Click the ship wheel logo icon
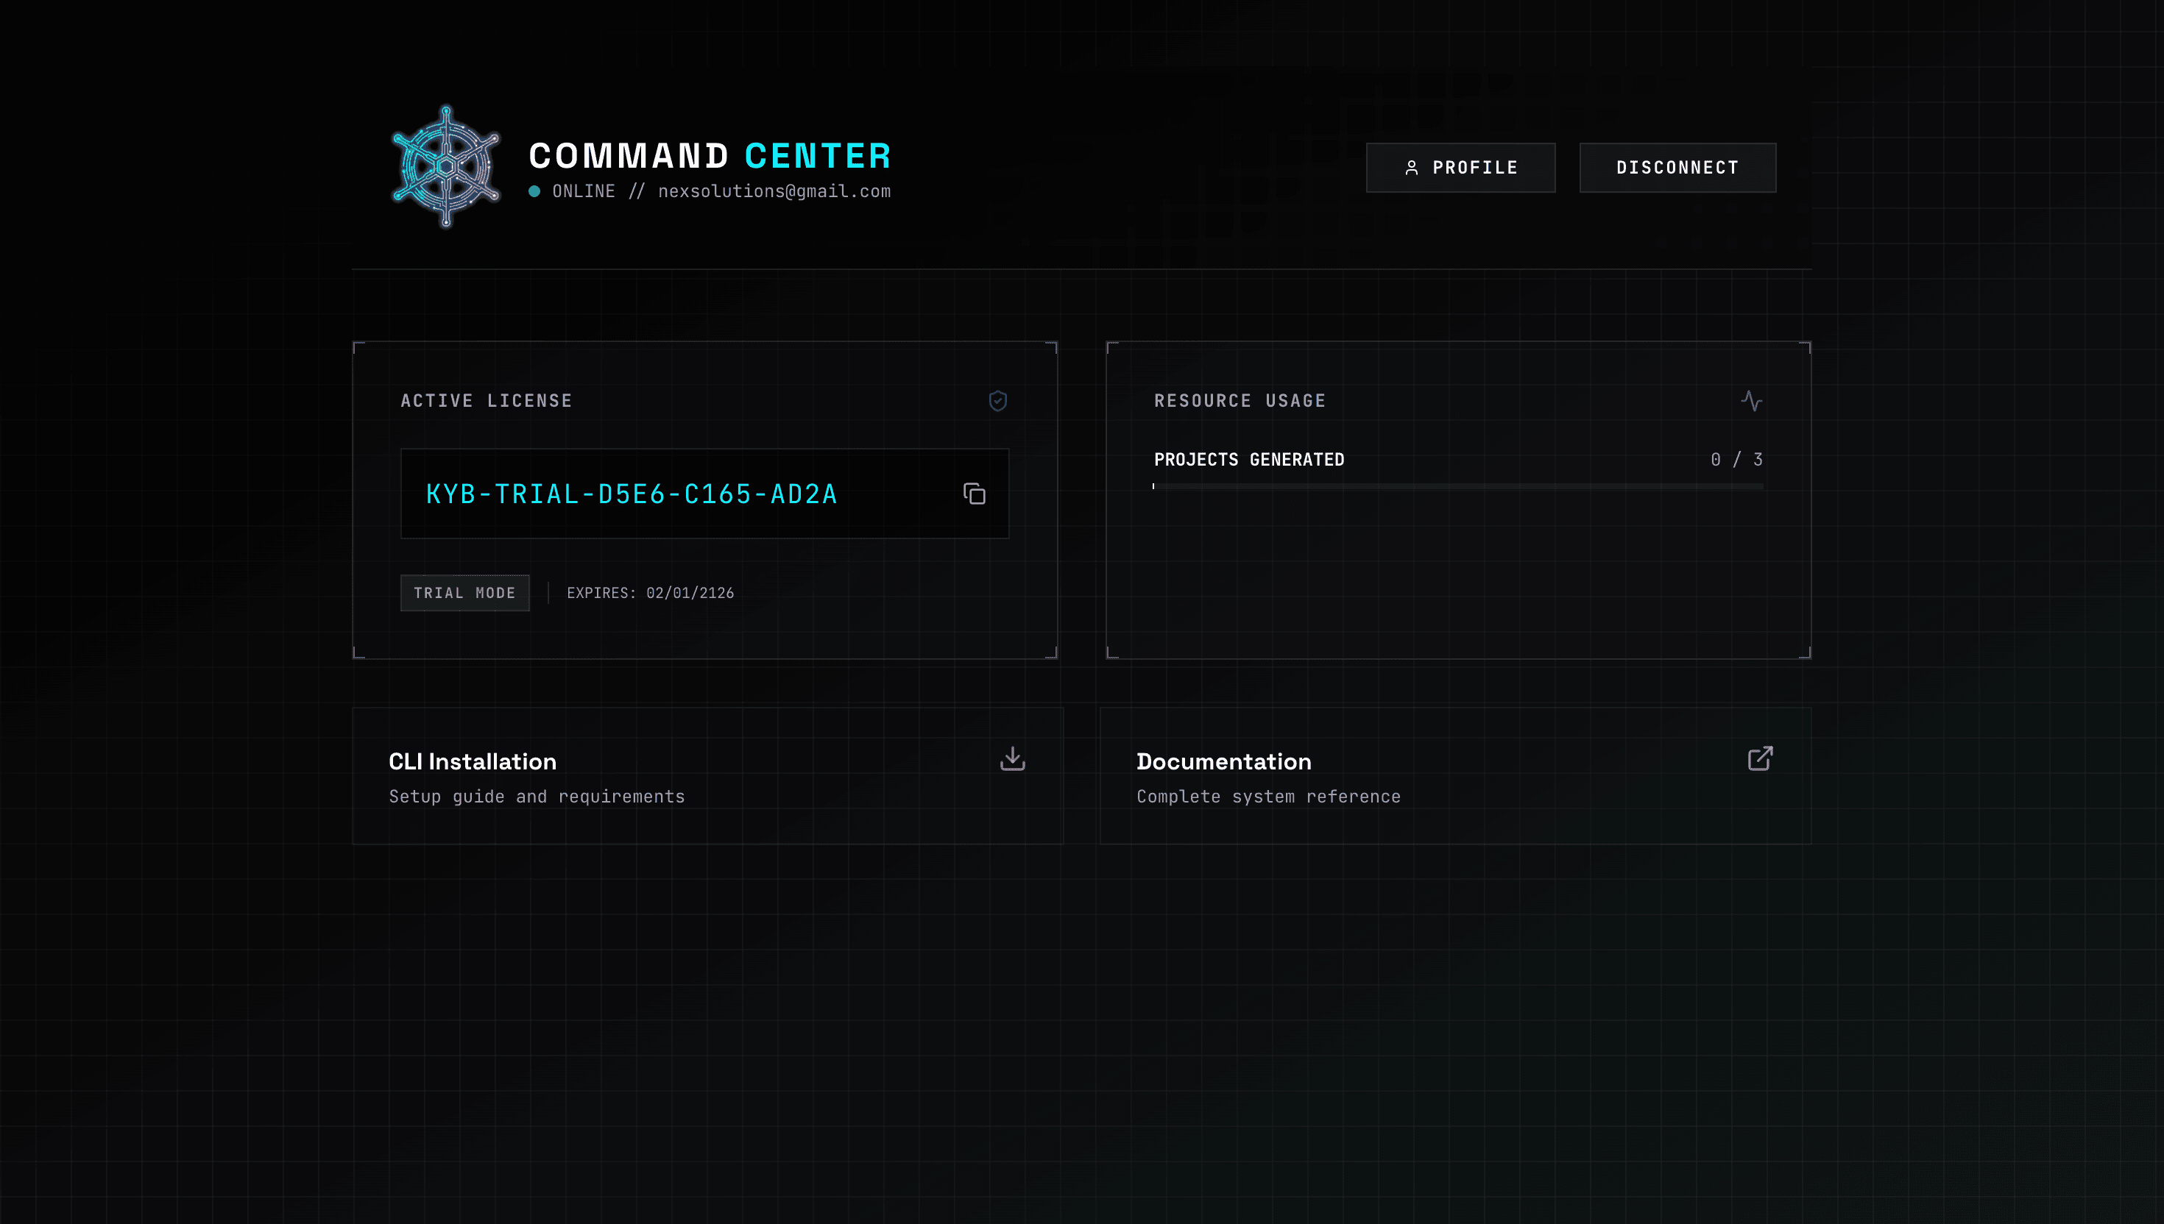 pos(446,166)
